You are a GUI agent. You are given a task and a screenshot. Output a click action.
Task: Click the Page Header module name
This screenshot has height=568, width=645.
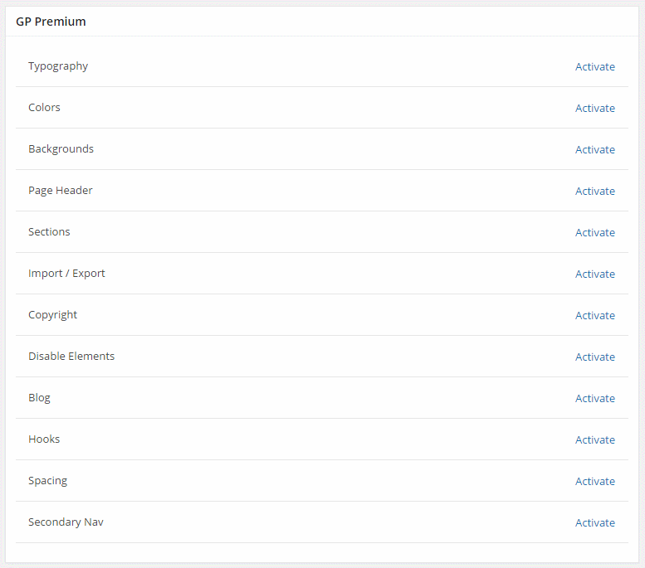(x=61, y=191)
